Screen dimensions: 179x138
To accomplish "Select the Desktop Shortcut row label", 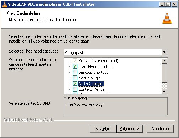I will tap(93, 72).
